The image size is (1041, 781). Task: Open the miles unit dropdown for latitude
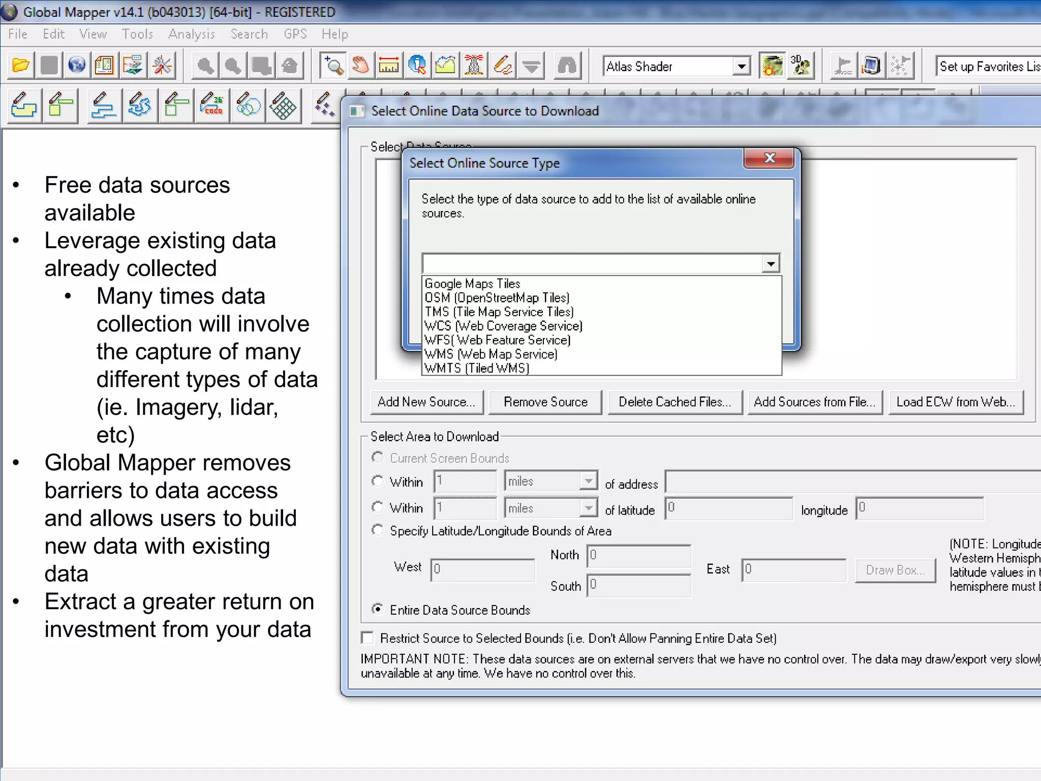(x=588, y=507)
